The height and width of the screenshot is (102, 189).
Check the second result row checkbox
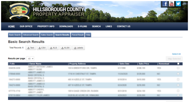(x=178, y=74)
